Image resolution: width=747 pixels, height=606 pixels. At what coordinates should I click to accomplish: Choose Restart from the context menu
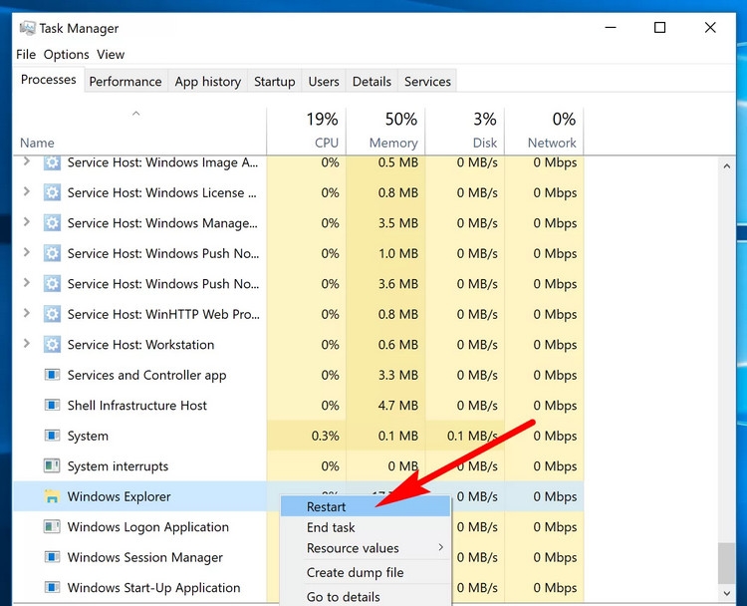[x=366, y=506]
